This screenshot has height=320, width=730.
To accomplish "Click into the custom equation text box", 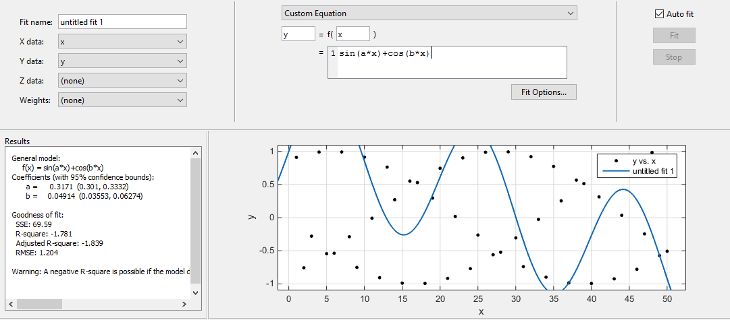I will [448, 62].
